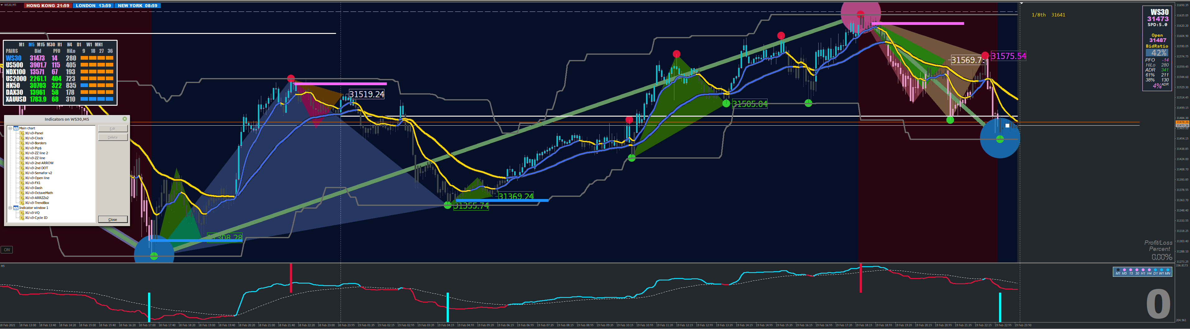Select the XU v3-Open line indicator
Image resolution: width=1190 pixels, height=329 pixels.
[x=35, y=178]
